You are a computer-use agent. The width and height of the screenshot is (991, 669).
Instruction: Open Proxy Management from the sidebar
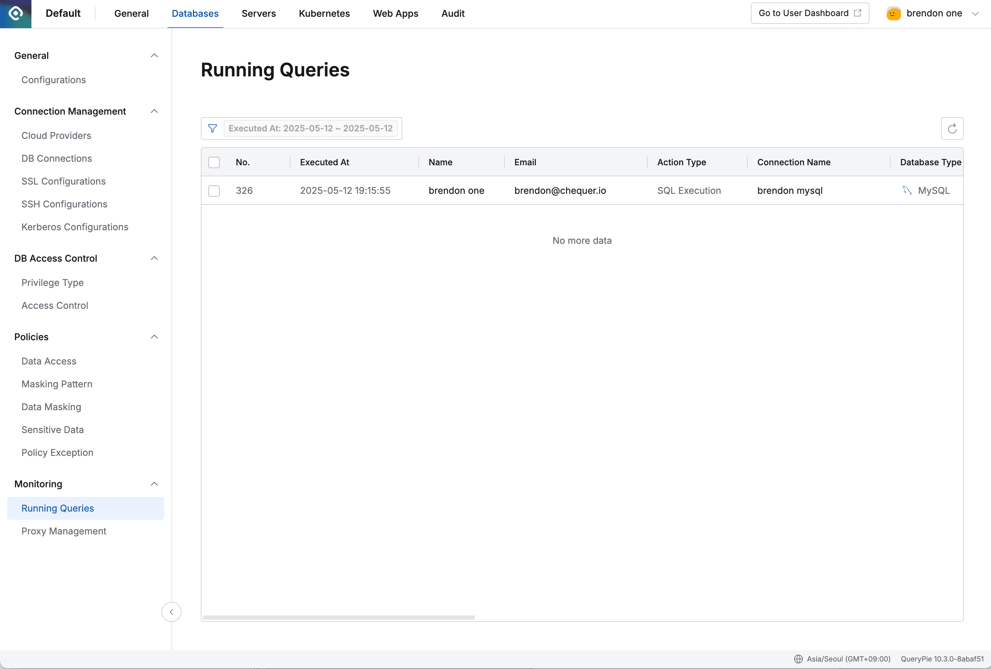pyautogui.click(x=64, y=531)
